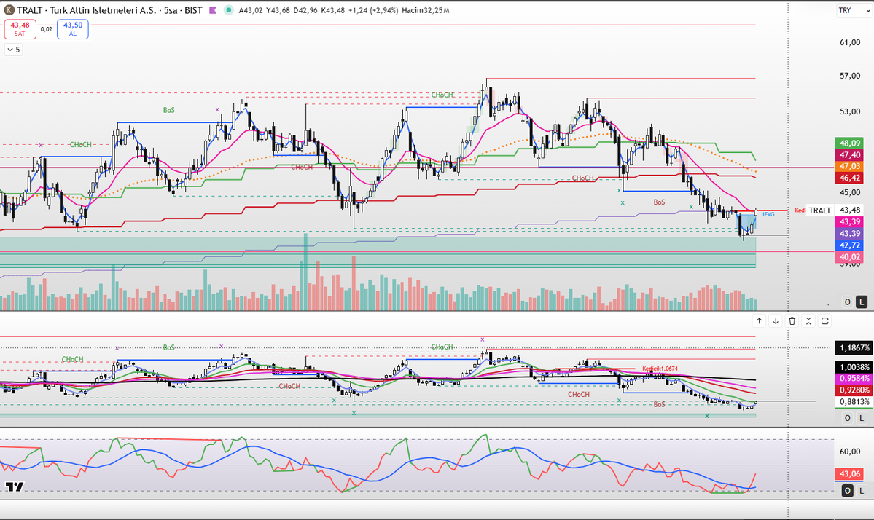Image resolution: width=874 pixels, height=520 pixels.
Task: Toggle log scale L on oscillator pane
Action: tap(862, 490)
